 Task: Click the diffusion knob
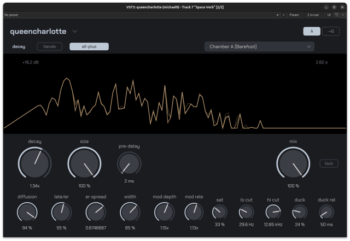click(x=27, y=212)
